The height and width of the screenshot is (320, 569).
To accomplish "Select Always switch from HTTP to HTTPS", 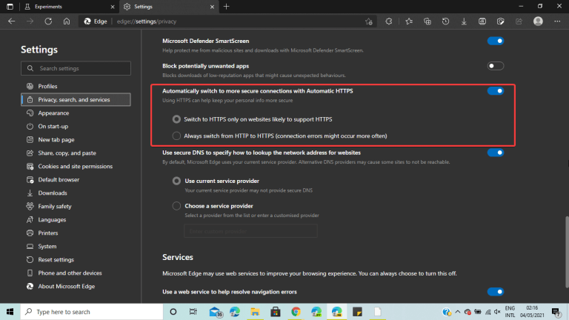I will coord(176,136).
